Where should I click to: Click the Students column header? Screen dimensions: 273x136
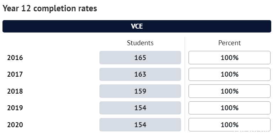[x=140, y=43]
